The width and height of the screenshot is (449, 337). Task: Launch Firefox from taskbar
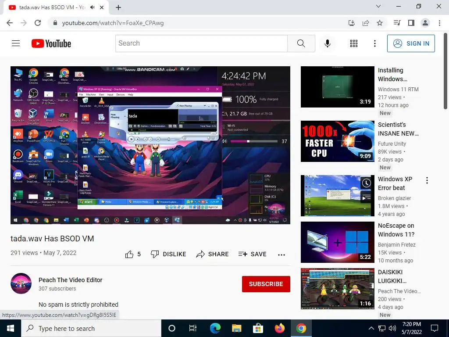(x=279, y=328)
